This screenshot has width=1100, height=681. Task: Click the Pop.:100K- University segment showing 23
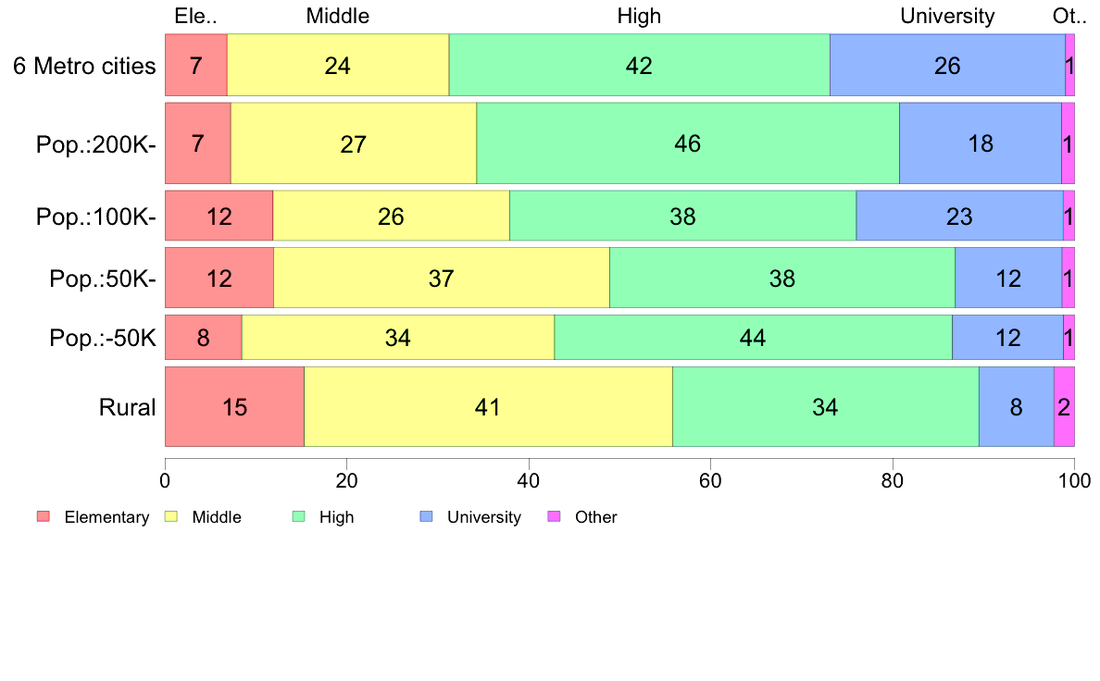point(959,216)
